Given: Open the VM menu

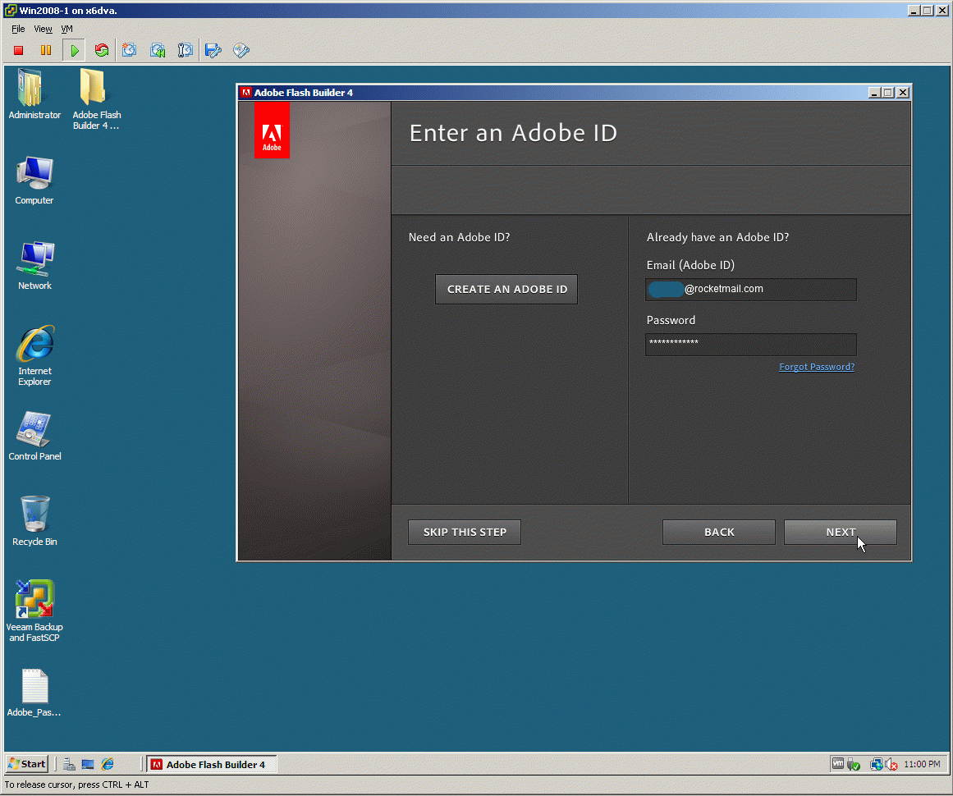Looking at the screenshot, I should pos(66,29).
